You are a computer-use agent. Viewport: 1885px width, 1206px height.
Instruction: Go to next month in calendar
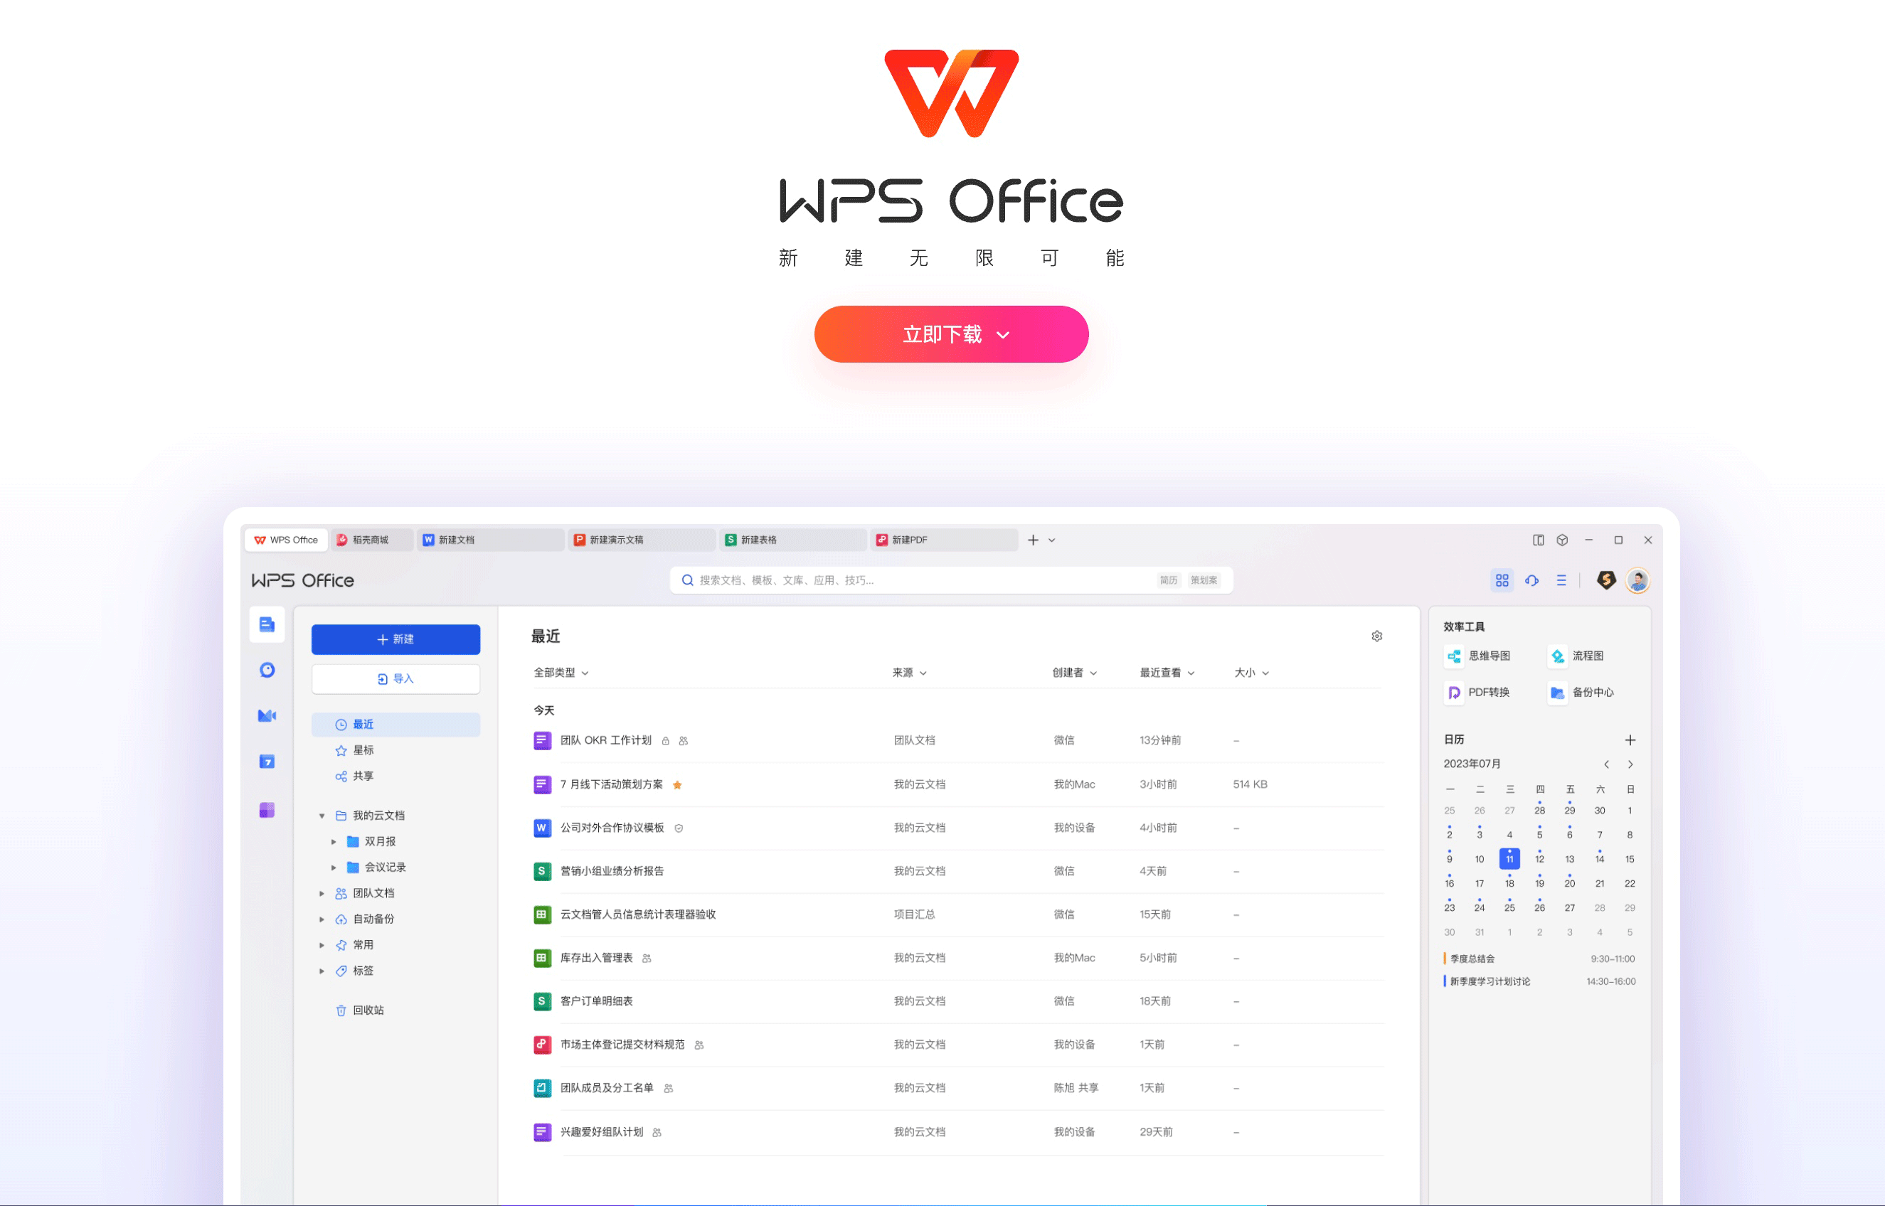[1630, 765]
